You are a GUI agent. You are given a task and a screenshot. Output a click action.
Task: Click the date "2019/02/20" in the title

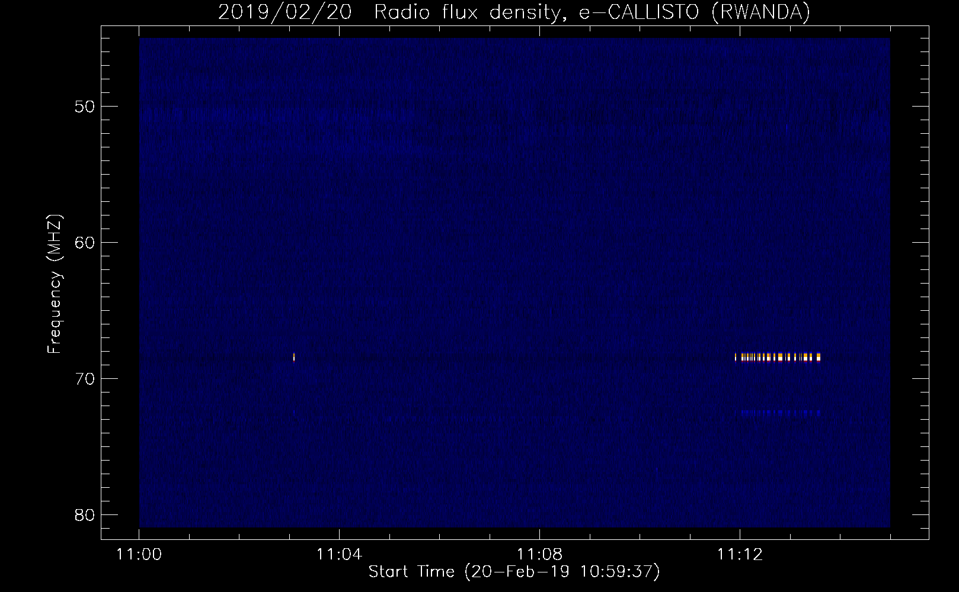point(285,12)
